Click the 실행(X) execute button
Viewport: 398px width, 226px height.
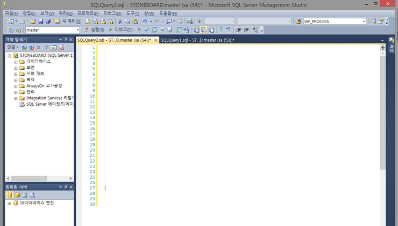coord(95,30)
